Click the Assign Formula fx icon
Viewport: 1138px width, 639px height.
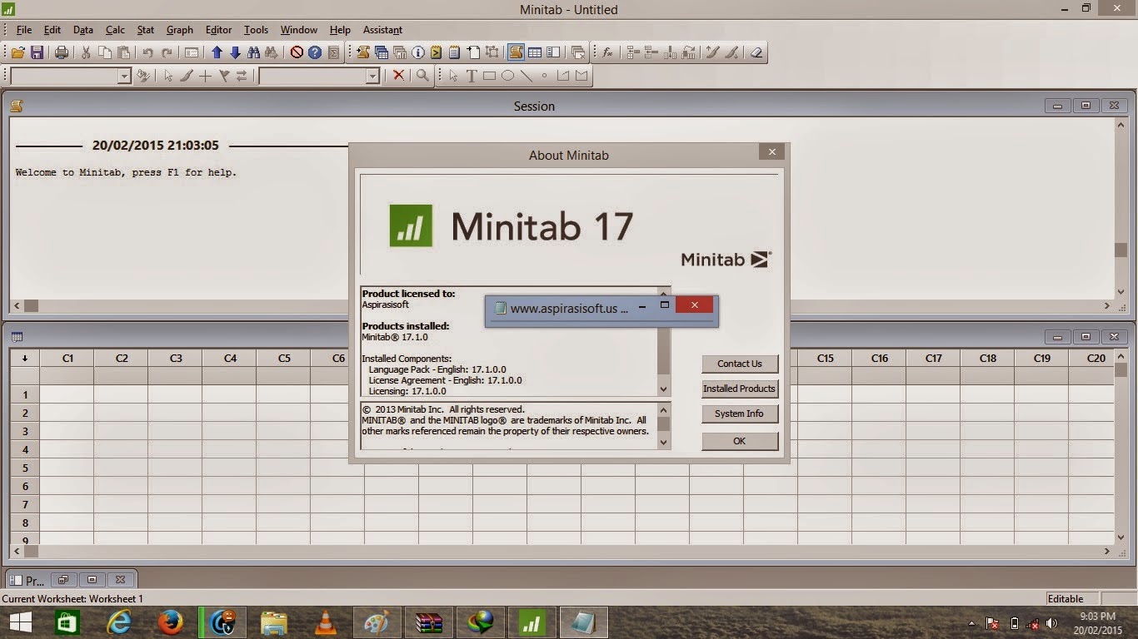point(608,52)
